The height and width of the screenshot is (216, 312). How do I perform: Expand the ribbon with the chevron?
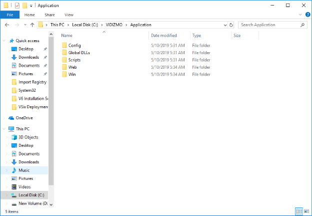point(301,15)
